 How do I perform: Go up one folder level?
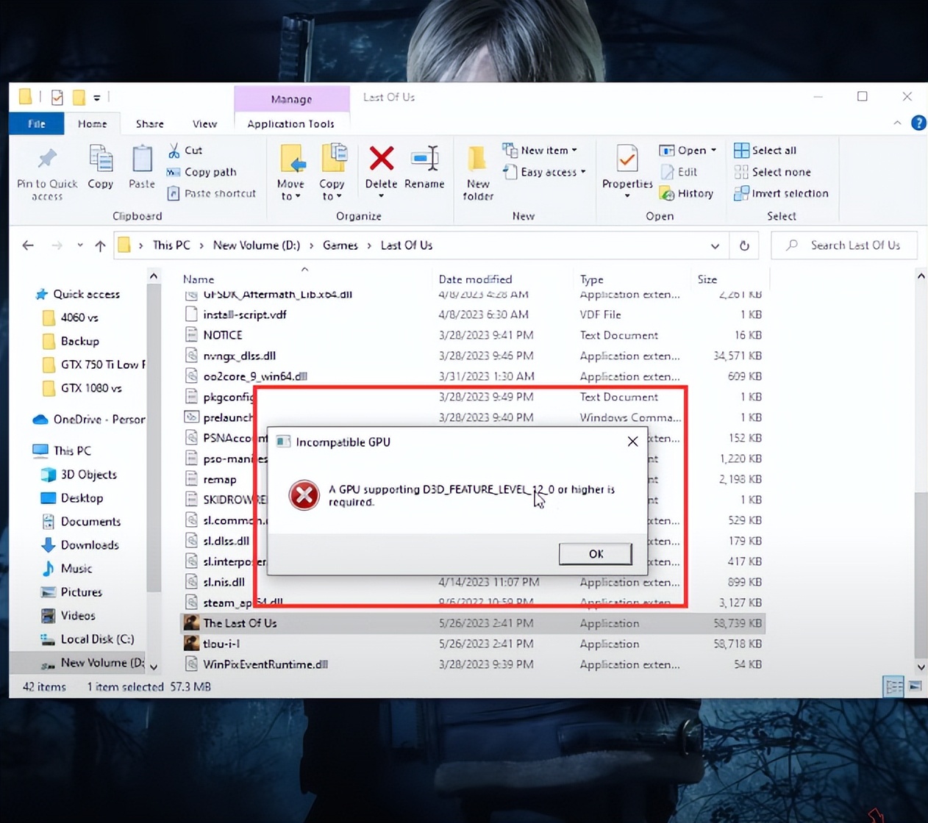(x=100, y=245)
